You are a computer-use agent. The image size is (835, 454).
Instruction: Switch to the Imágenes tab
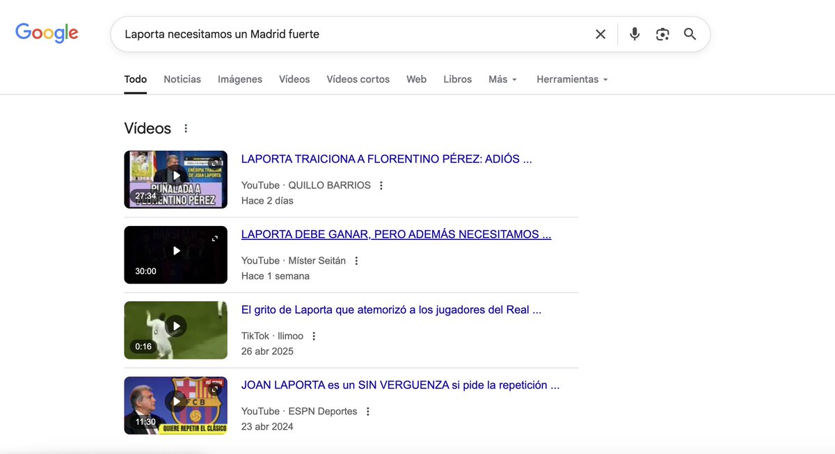[x=239, y=79]
